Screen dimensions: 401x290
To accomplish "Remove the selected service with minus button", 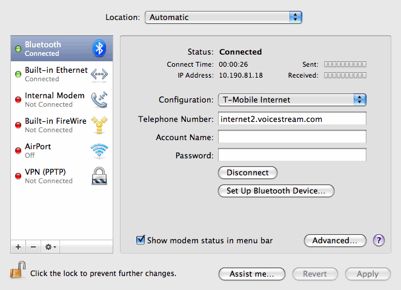I will [x=33, y=247].
